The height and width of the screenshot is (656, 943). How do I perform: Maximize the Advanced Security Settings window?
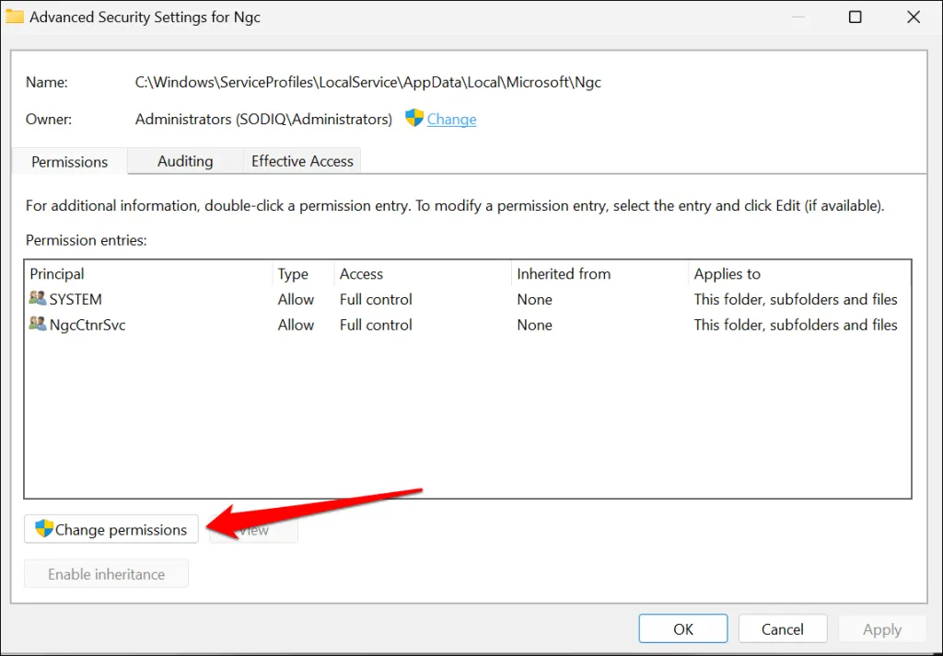tap(855, 17)
